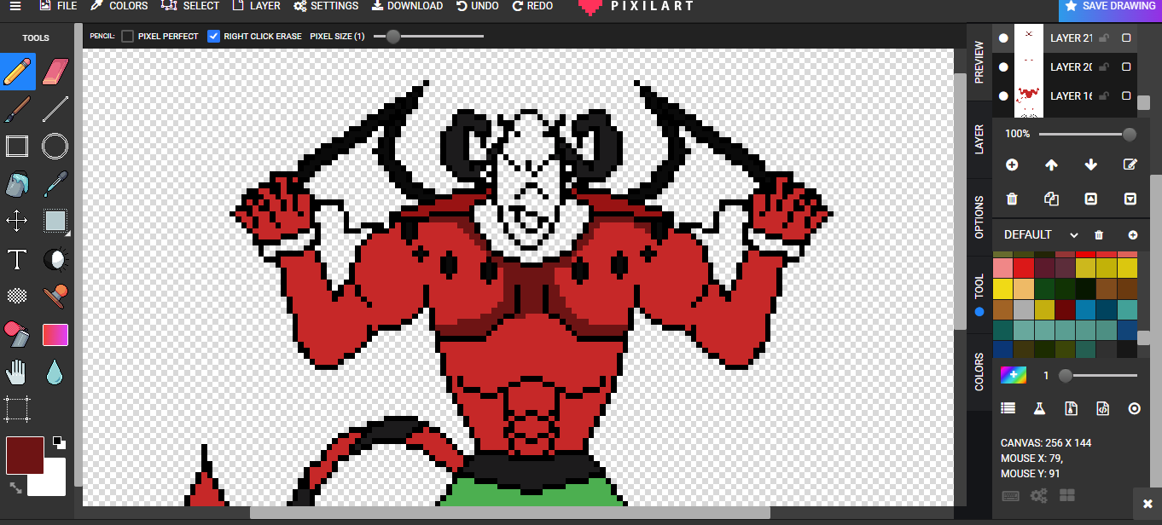The width and height of the screenshot is (1162, 525).
Task: Open the COLORS menu
Action: pyautogui.click(x=119, y=6)
